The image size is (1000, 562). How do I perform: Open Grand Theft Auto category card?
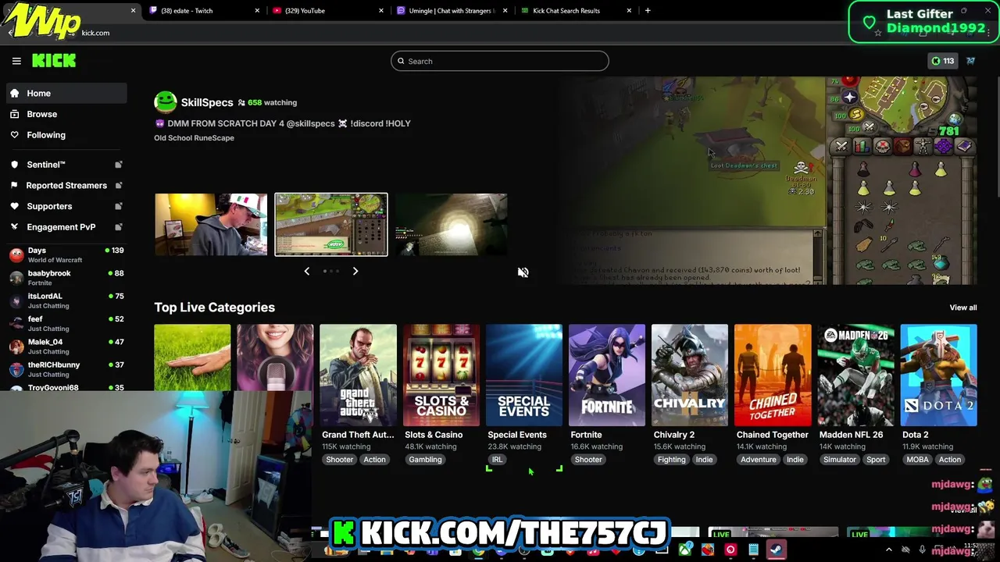[358, 375]
